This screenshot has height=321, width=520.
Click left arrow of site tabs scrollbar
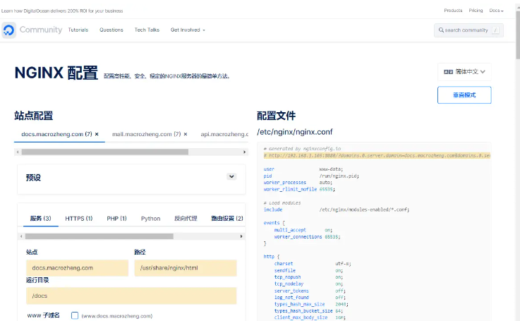18,152
